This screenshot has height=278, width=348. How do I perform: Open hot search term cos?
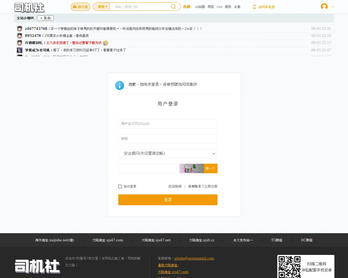(219, 7)
